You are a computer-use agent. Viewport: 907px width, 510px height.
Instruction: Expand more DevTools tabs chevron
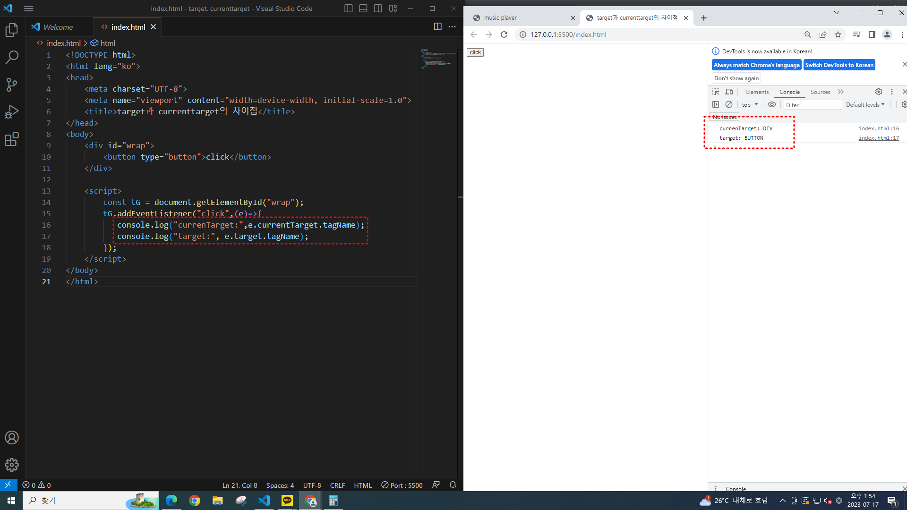[841, 92]
